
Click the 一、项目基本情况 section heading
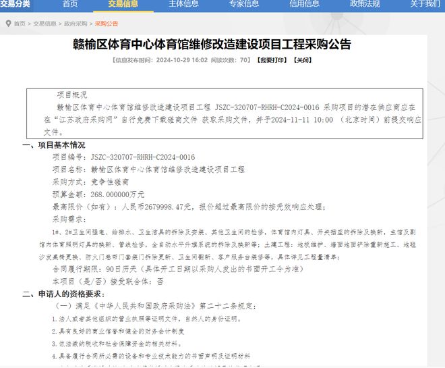[54, 145]
